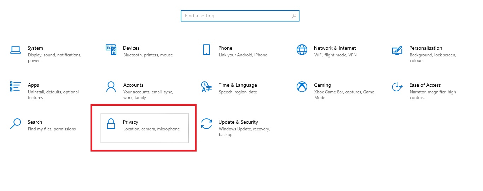
Task: Click the Gaming Xbox icon
Action: [302, 87]
